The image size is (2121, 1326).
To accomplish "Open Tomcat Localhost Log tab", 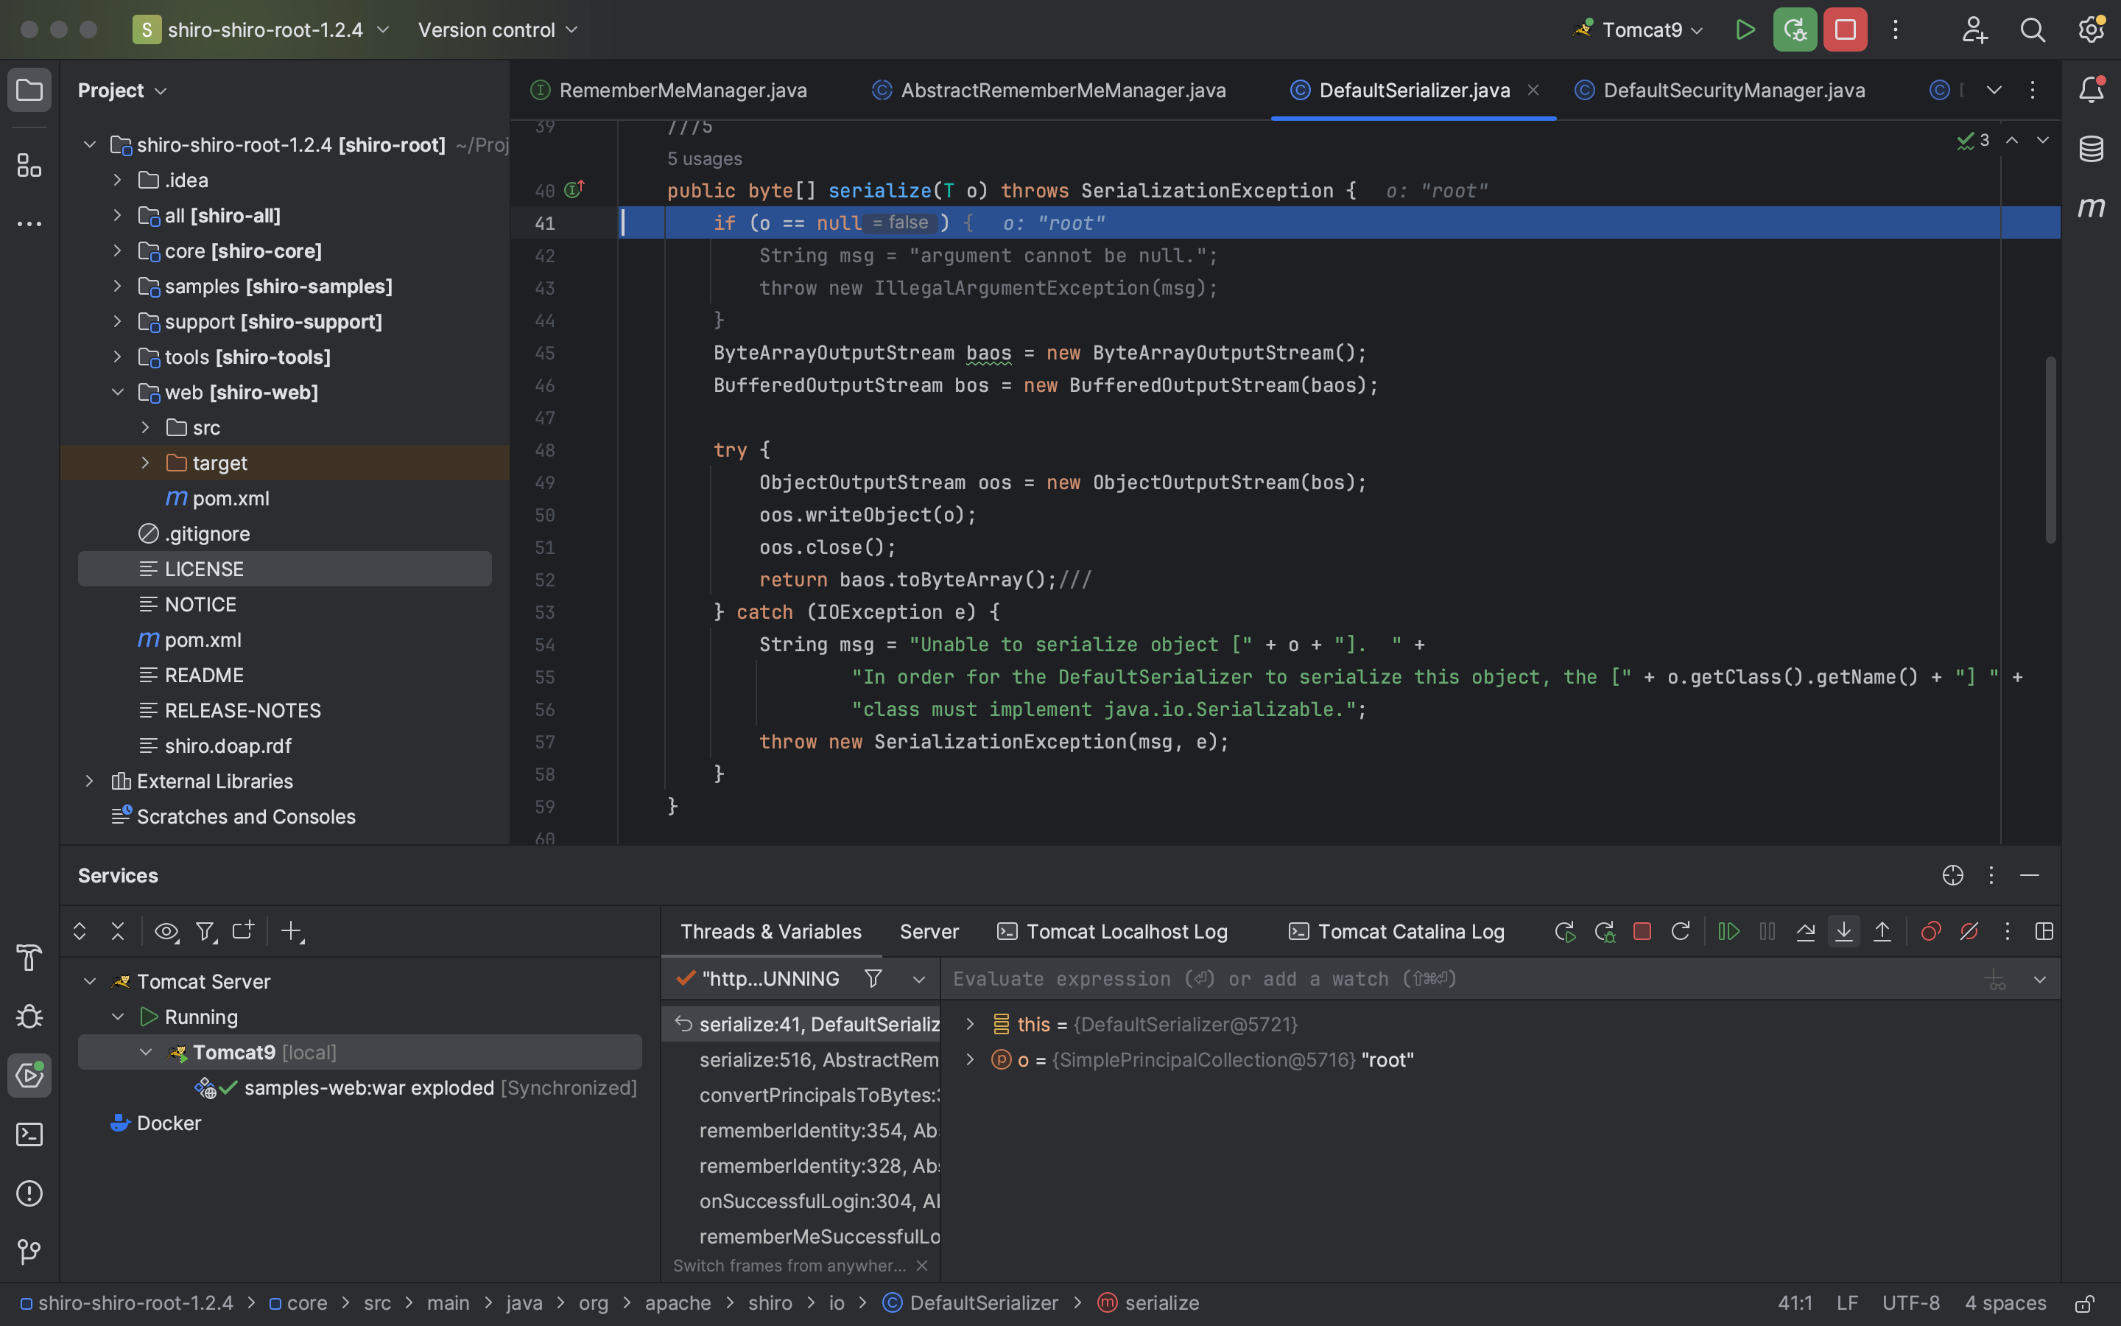I will pos(1112,931).
